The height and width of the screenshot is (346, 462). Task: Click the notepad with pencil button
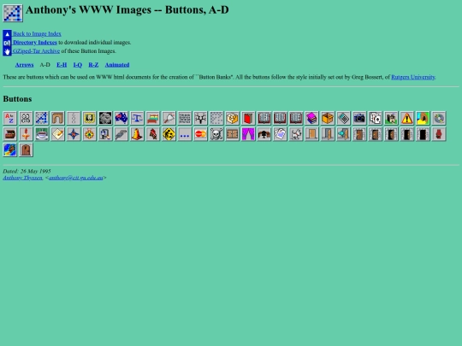(58, 134)
